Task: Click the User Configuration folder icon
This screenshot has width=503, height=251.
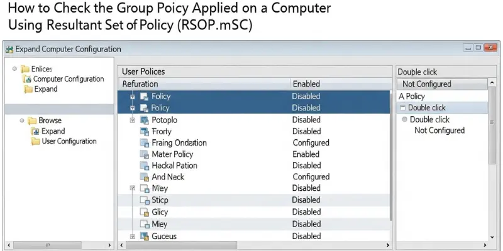Action: 36,142
